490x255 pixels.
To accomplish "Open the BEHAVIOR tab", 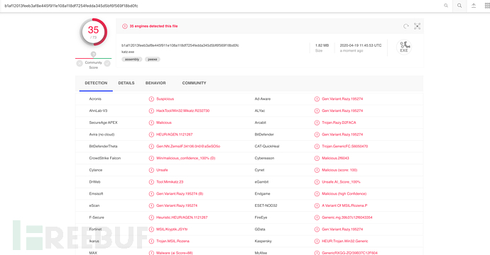I will pyautogui.click(x=156, y=83).
